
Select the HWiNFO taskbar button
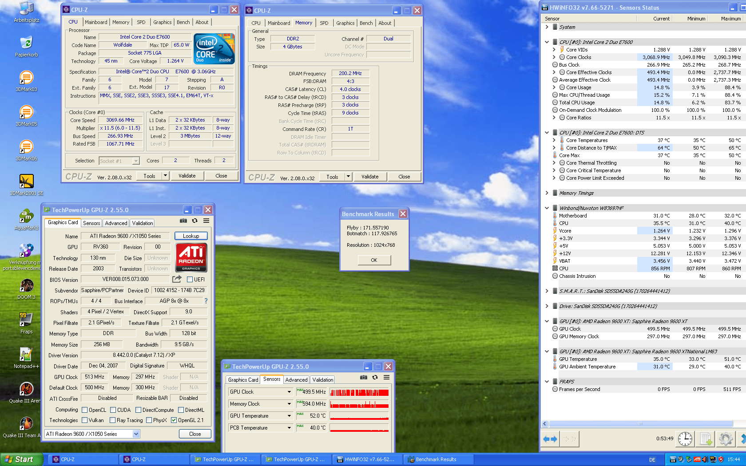pyautogui.click(x=367, y=459)
